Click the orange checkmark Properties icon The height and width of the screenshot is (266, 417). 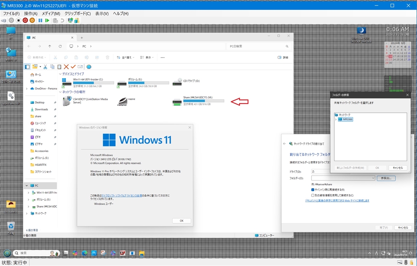coord(73,67)
